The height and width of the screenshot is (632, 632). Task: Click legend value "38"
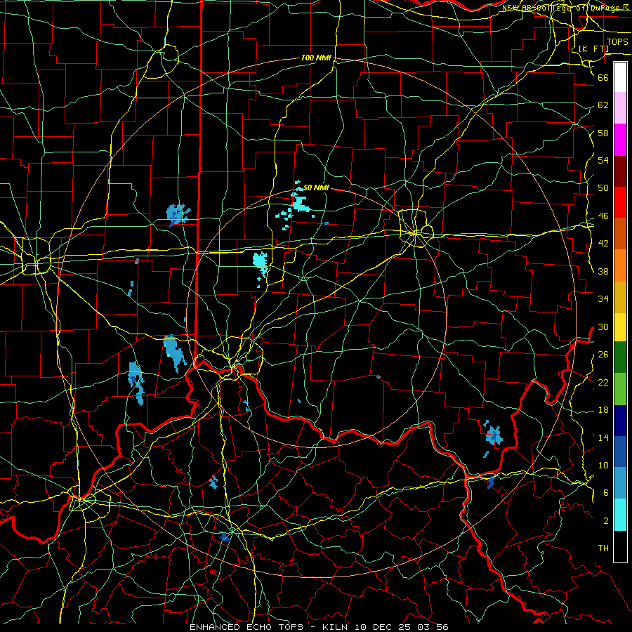pyautogui.click(x=603, y=271)
